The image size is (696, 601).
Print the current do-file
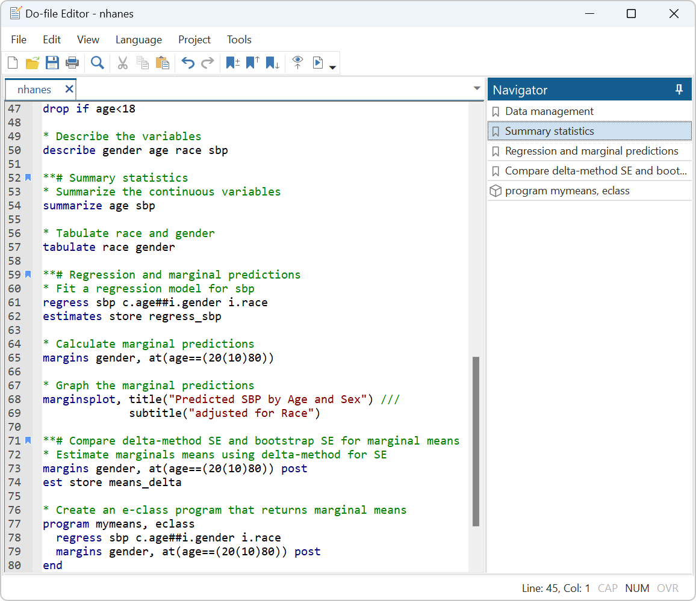[x=72, y=63]
